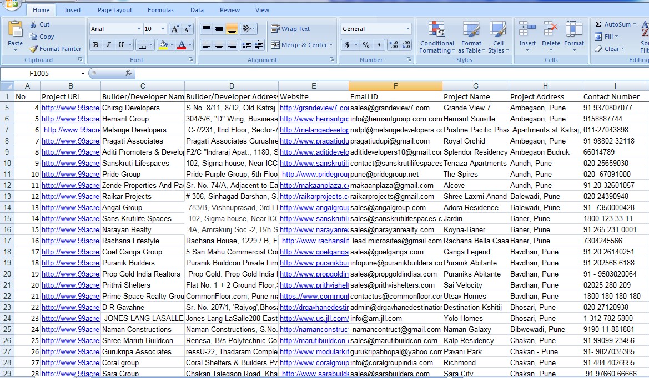
Task: Apply the red Font Color swatch
Action: [x=182, y=44]
